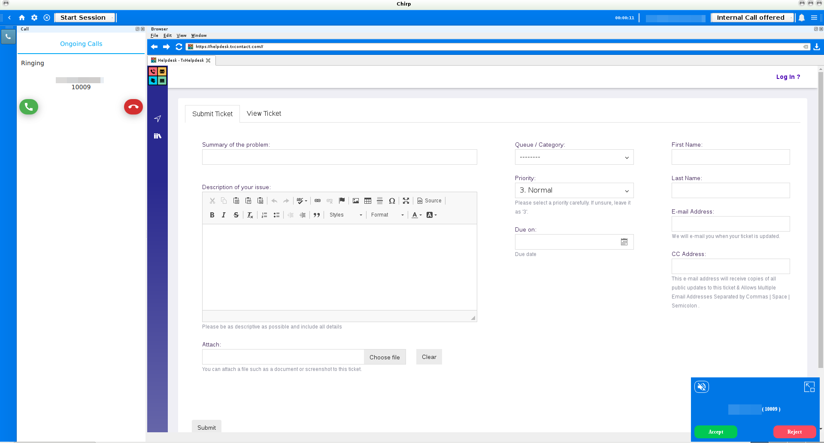
Task: Insert special character with Omega icon
Action: tap(392, 201)
